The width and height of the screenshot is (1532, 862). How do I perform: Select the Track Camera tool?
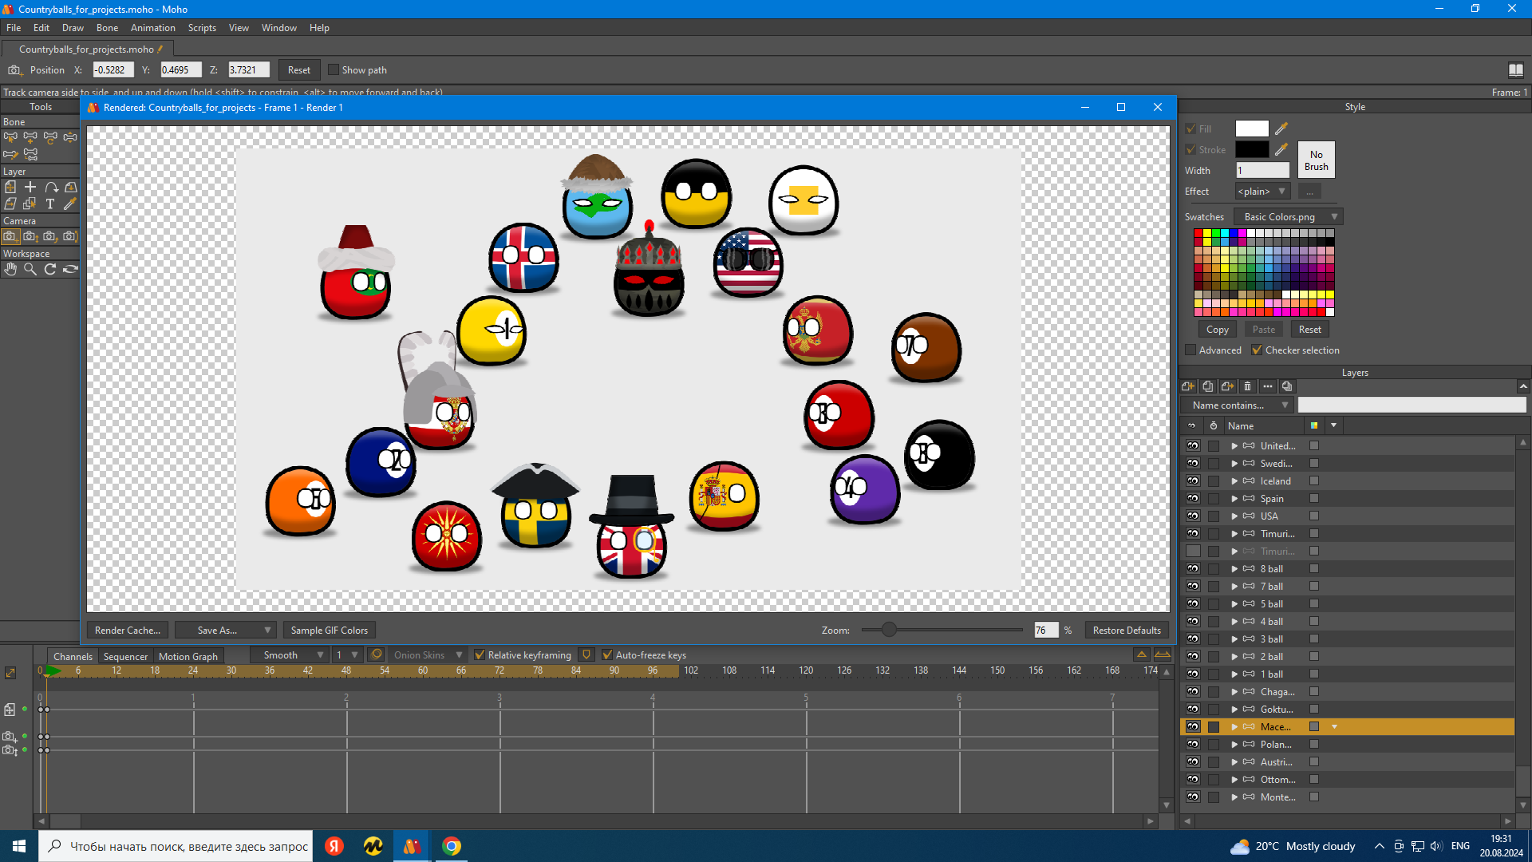(10, 235)
